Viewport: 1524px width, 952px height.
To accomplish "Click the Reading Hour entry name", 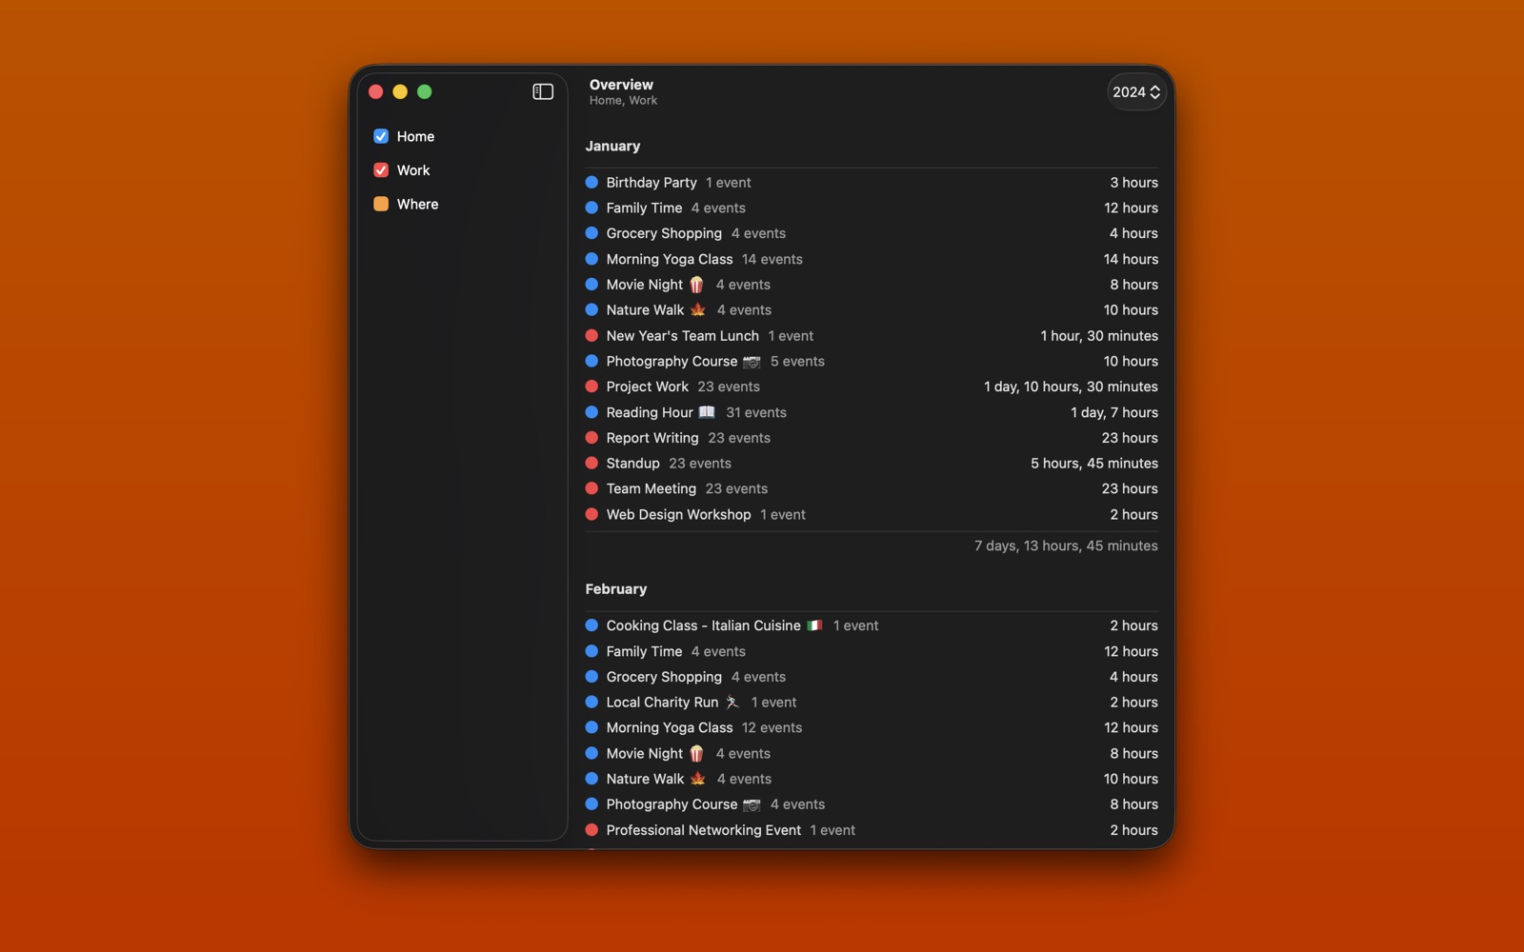I will (x=650, y=412).
